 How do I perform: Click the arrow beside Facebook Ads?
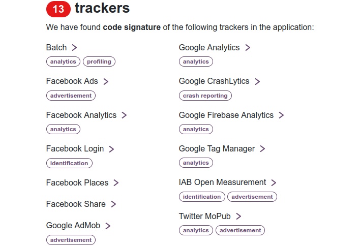tap(106, 81)
